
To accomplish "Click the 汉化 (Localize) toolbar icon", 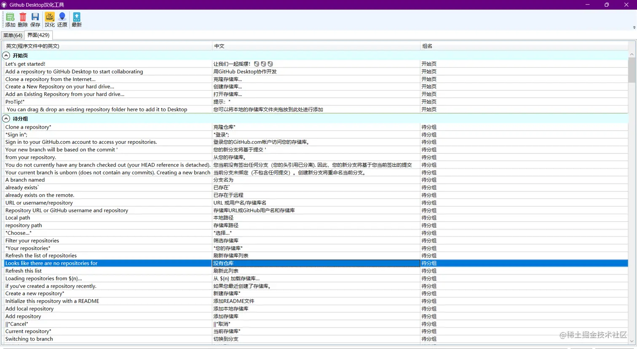I will pos(50,20).
